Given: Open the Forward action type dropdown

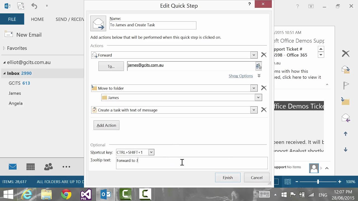Looking at the screenshot, I should coord(254,55).
